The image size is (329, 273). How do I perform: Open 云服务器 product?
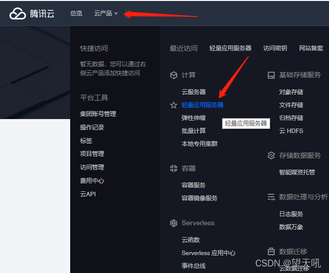click(194, 92)
